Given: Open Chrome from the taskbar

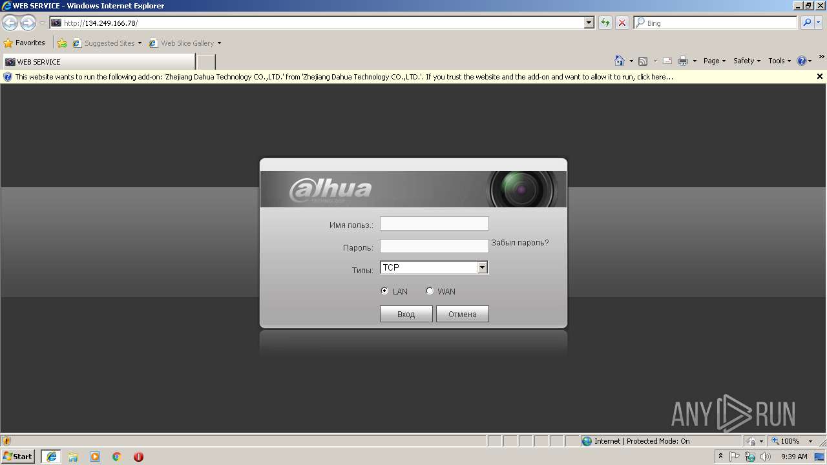Looking at the screenshot, I should click(x=117, y=457).
